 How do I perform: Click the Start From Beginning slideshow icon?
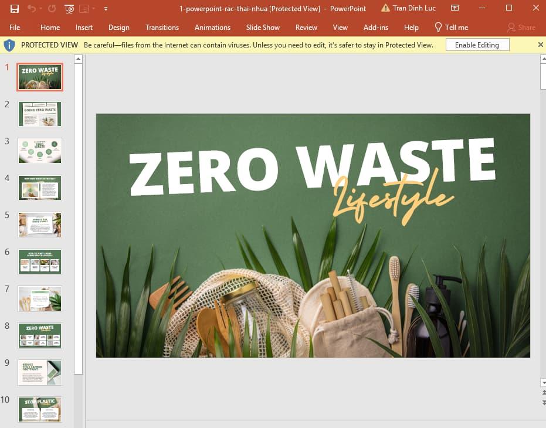click(69, 9)
